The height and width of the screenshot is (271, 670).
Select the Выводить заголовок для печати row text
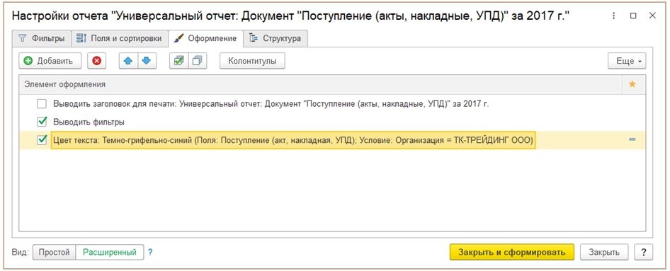pyautogui.click(x=271, y=104)
